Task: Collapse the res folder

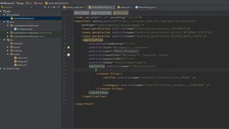Action: (4, 40)
